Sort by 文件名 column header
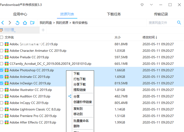 pyautogui.click(x=9, y=37)
